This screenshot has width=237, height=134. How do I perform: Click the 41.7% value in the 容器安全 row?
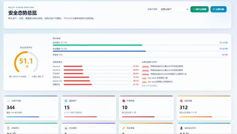(136, 84)
